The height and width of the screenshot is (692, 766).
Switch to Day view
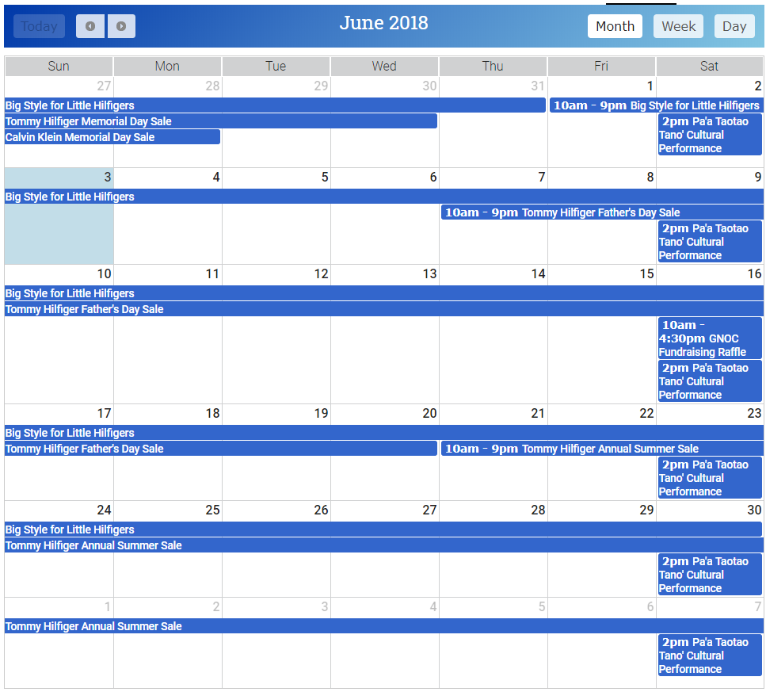point(734,26)
